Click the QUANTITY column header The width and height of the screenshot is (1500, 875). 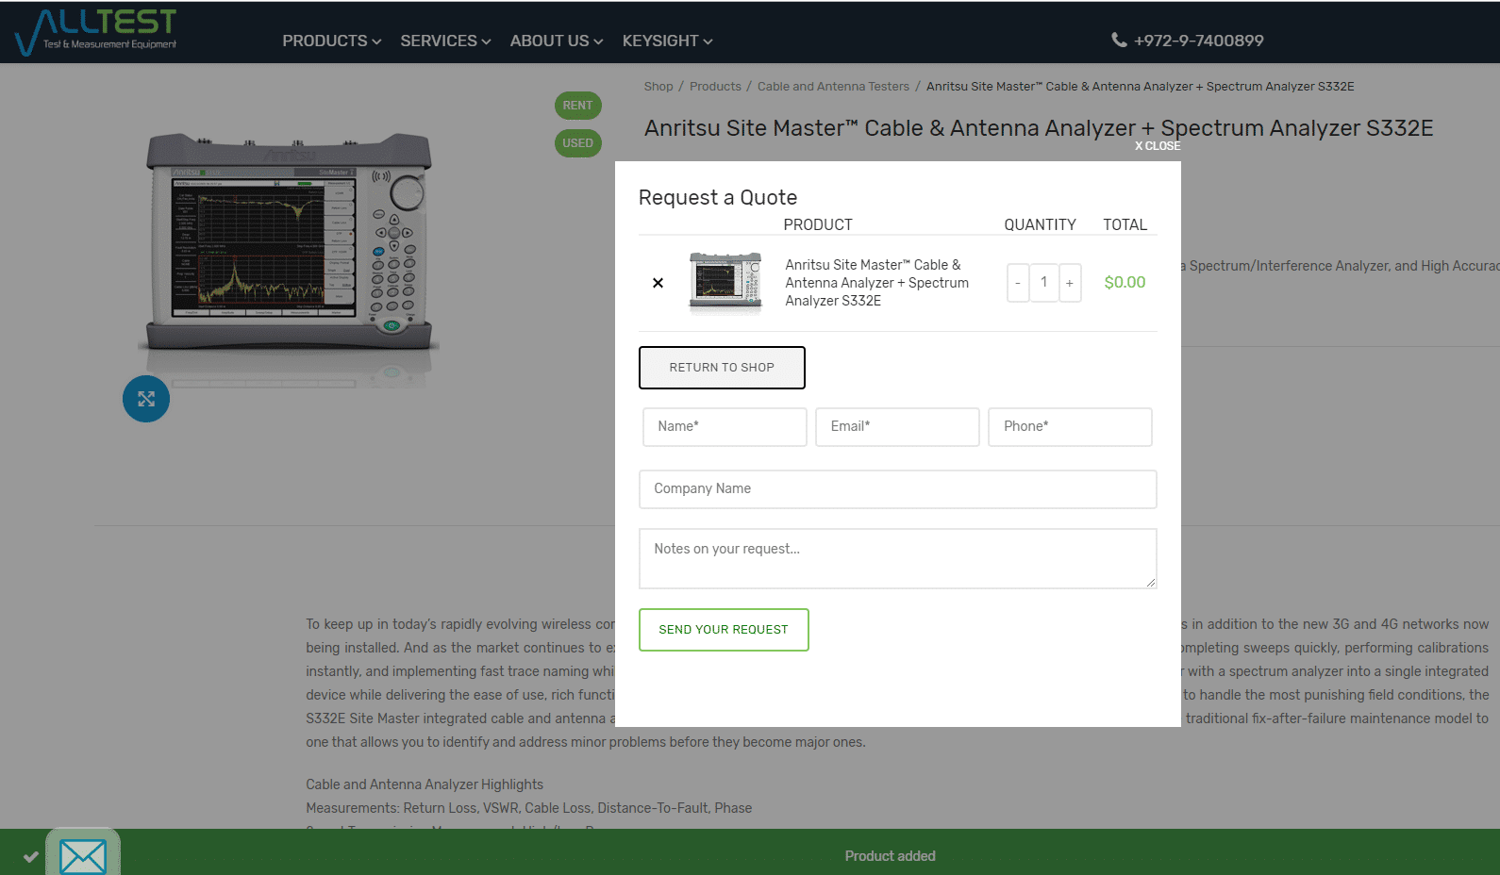coord(1040,224)
